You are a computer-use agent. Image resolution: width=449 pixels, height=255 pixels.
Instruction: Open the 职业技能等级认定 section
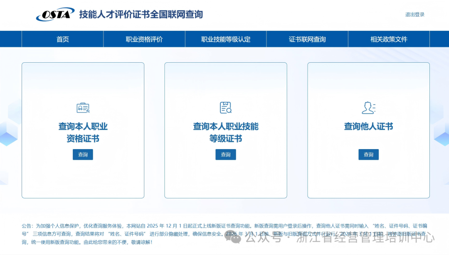pyautogui.click(x=225, y=39)
